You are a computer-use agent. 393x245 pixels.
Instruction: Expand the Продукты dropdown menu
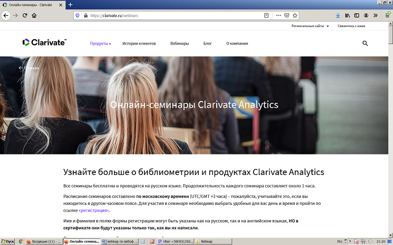(x=100, y=44)
